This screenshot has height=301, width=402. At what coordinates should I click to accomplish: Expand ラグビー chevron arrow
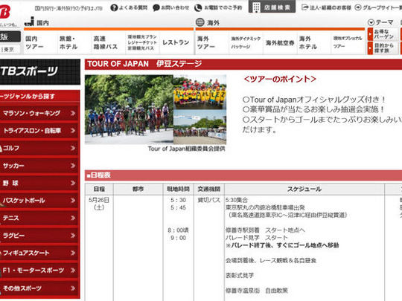coord(73,236)
